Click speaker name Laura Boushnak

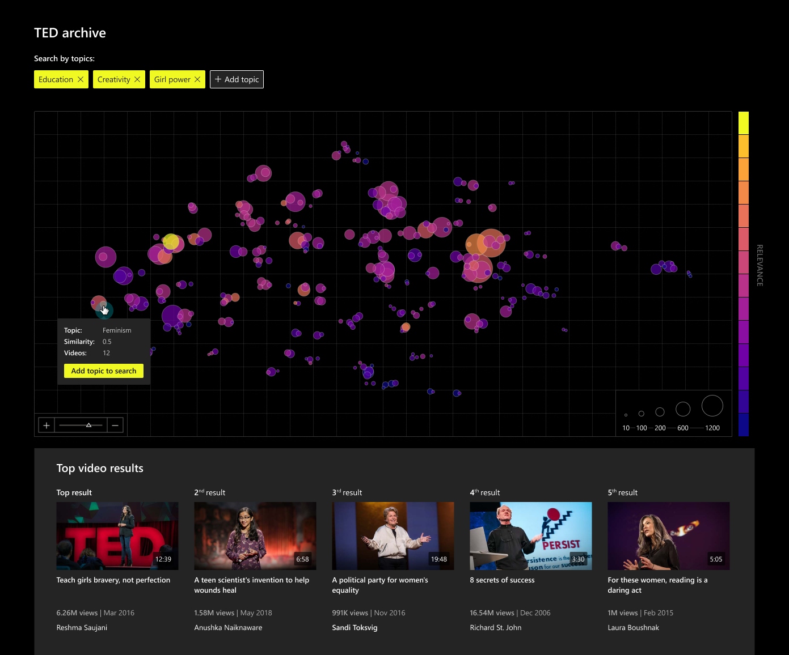click(x=634, y=628)
